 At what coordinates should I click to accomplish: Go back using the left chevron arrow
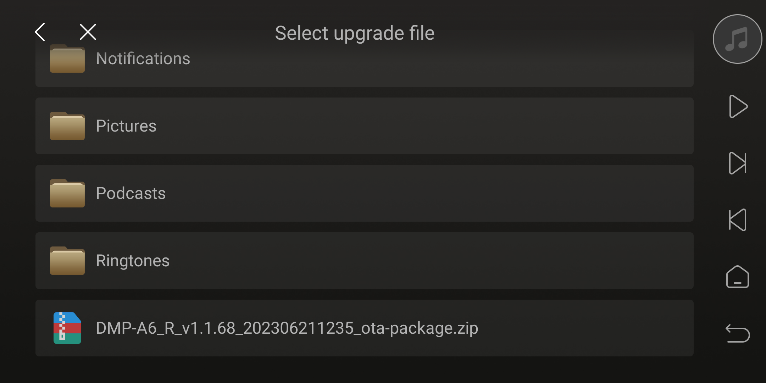[x=40, y=32]
